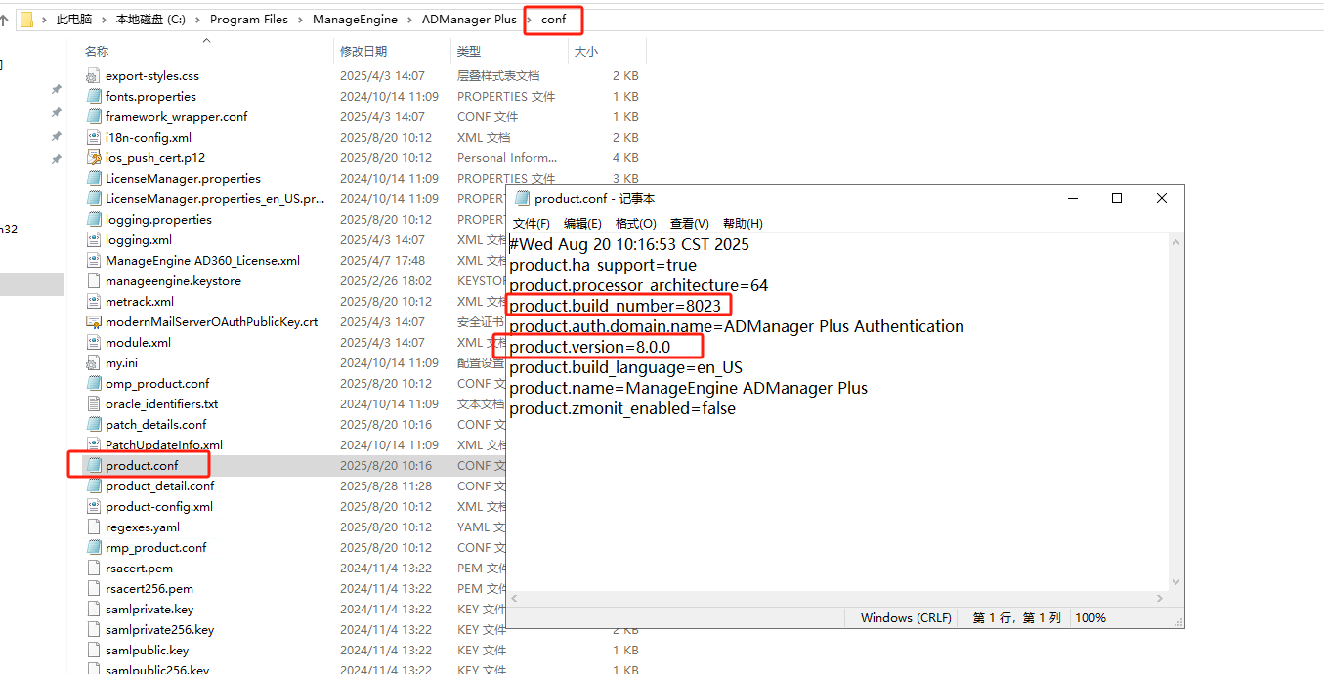Select the rsacert.pem file icon
This screenshot has width=1324, height=674.
[x=93, y=569]
